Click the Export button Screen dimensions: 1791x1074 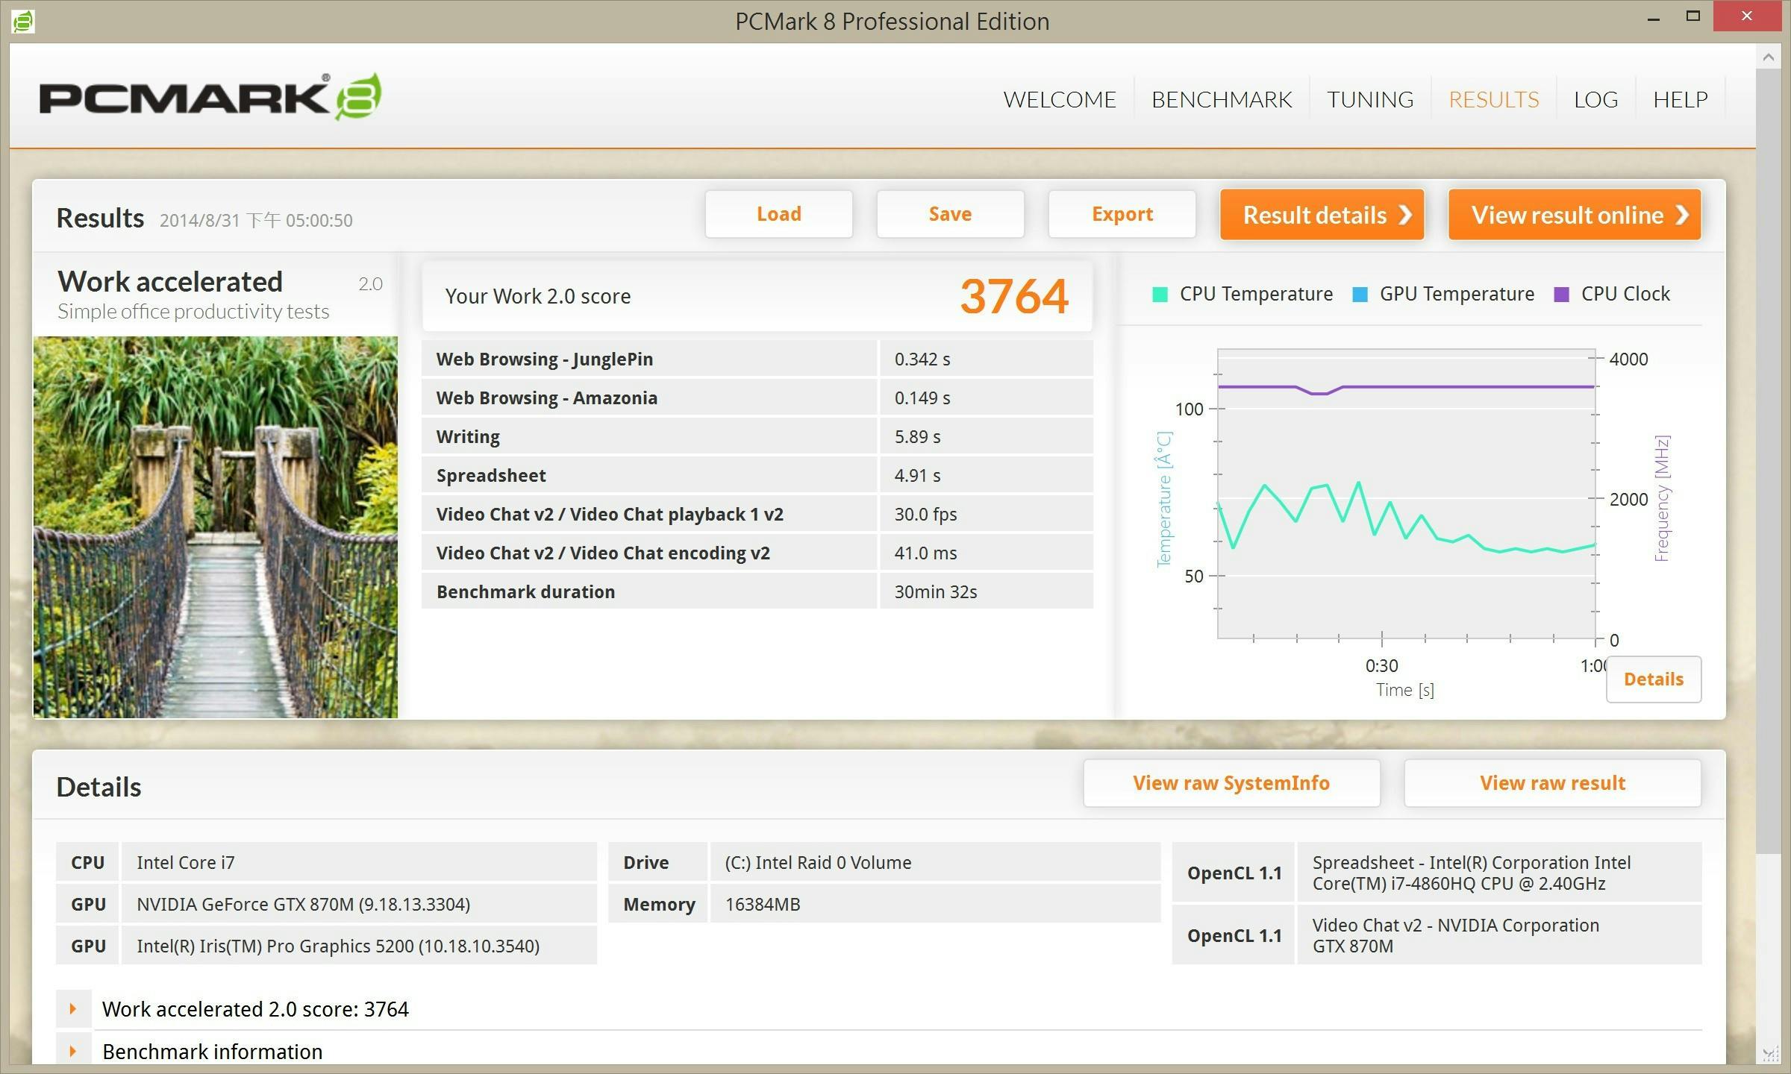tap(1122, 214)
